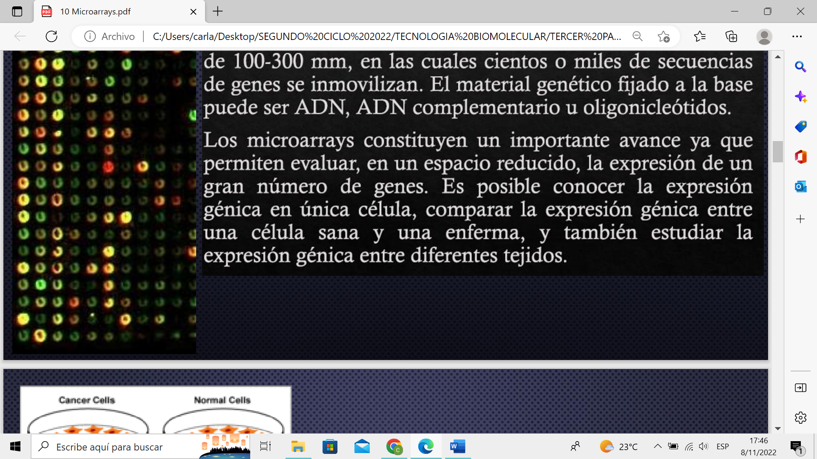Viewport: 817px width, 459px height.
Task: Open the notification center
Action: pyautogui.click(x=797, y=447)
